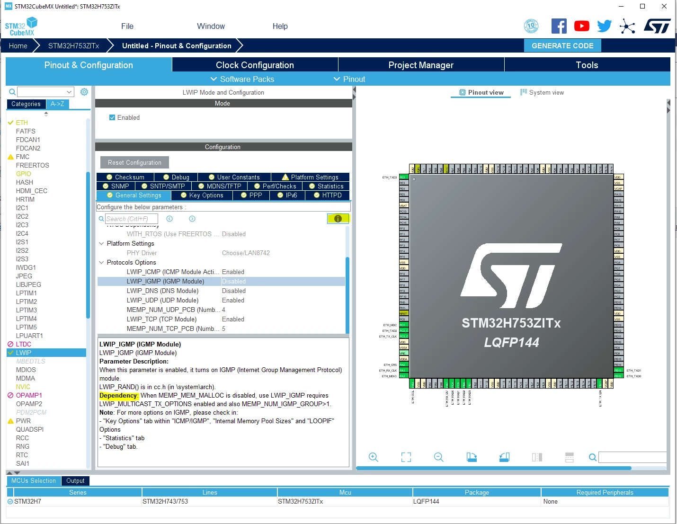Rotate the pinout view clockwise
The width and height of the screenshot is (677, 524).
472,457
